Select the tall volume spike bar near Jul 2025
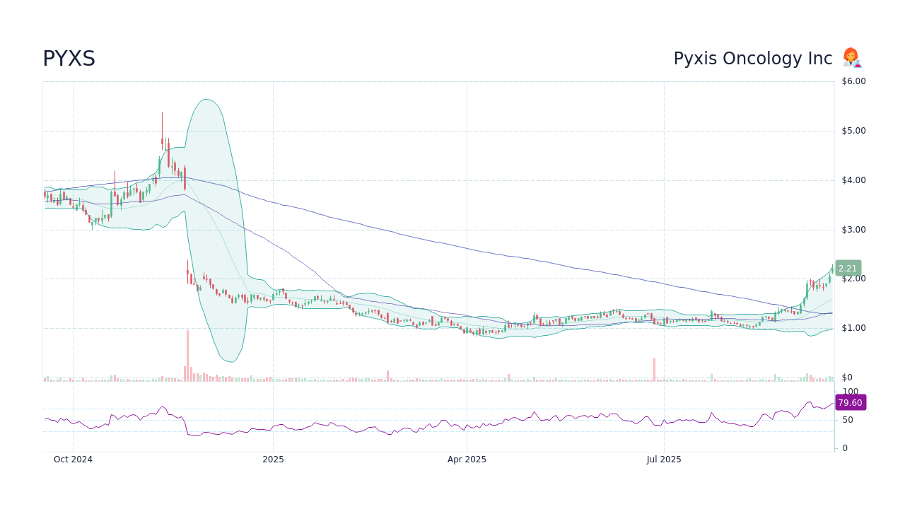 coord(653,368)
